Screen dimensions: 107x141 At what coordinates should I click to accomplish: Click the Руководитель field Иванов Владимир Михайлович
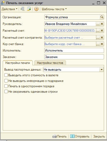(x=70, y=24)
